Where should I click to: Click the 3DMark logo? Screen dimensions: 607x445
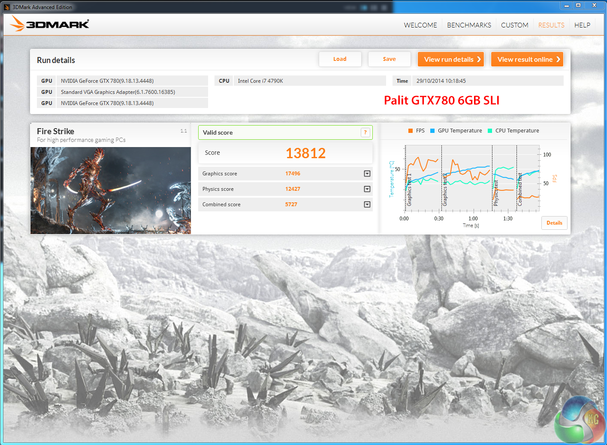tap(50, 24)
